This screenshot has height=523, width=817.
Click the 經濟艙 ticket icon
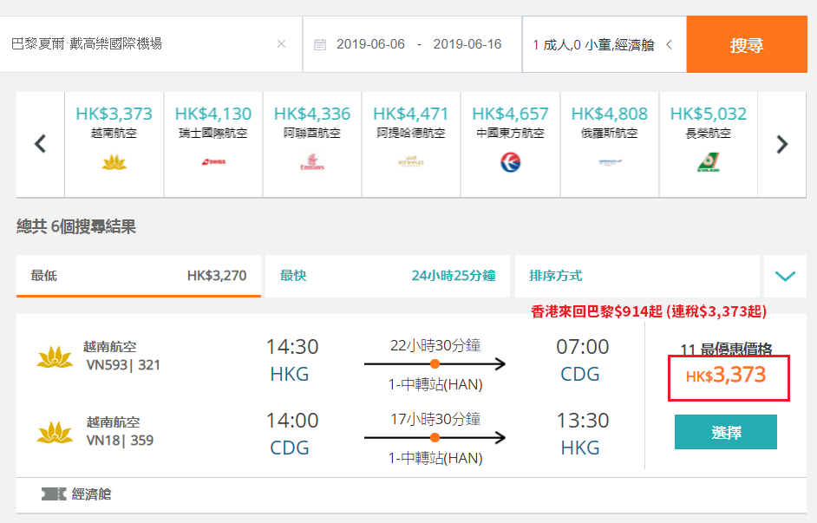pyautogui.click(x=54, y=494)
